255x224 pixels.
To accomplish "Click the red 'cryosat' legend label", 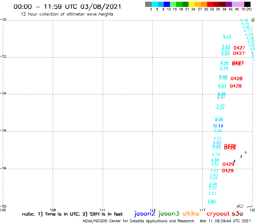I will (218, 214).
